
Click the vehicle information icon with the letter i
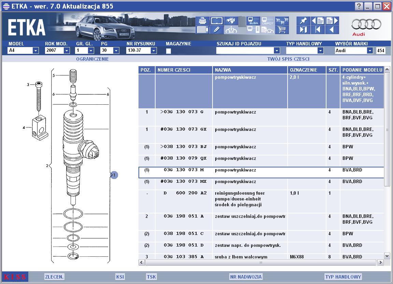[x=231, y=30]
